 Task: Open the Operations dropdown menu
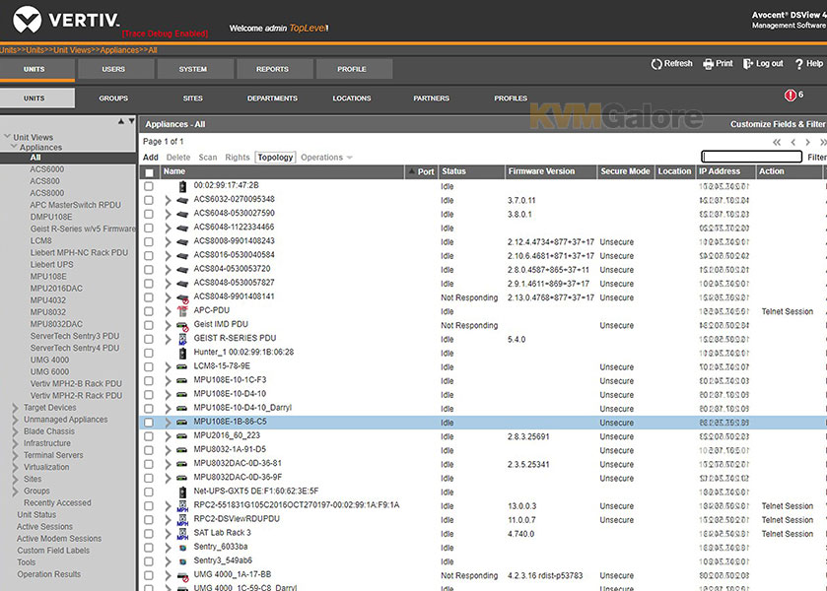326,158
